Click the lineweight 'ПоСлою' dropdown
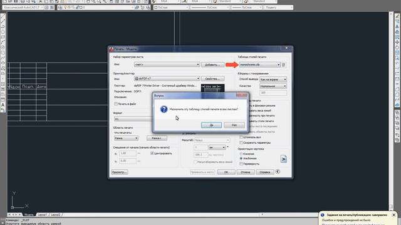This screenshot has width=401, height=225. click(246, 7)
